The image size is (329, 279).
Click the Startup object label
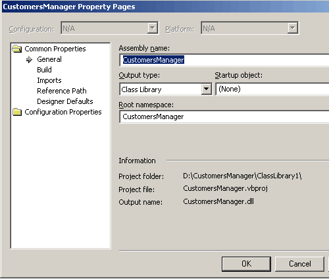click(239, 75)
